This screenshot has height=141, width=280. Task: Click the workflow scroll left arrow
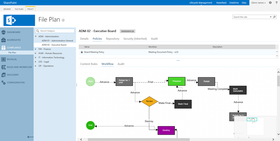81,140
